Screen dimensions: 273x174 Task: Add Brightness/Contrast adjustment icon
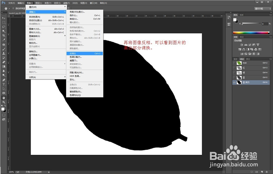click(242, 45)
